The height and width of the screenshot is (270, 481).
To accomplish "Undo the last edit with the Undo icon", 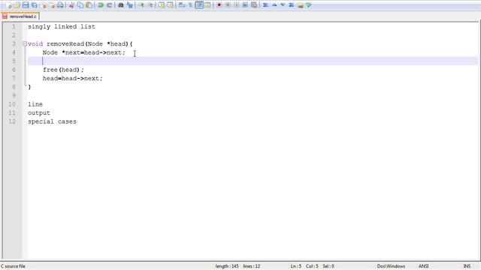I will click(x=100, y=5).
